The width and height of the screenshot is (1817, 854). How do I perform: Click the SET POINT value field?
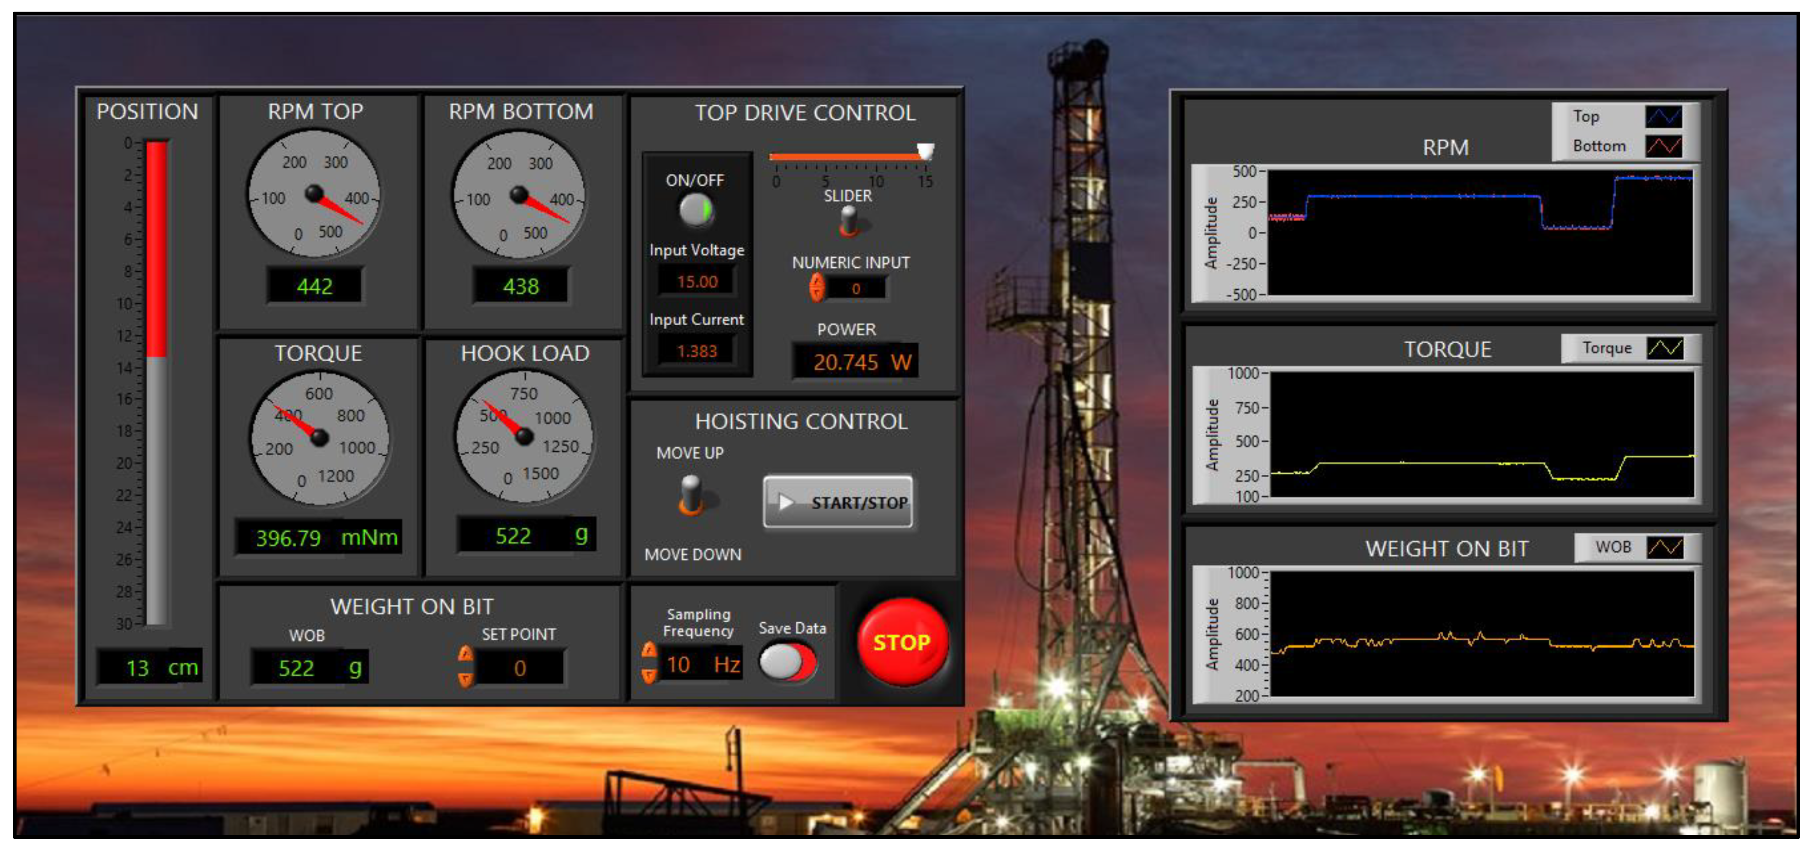520,667
